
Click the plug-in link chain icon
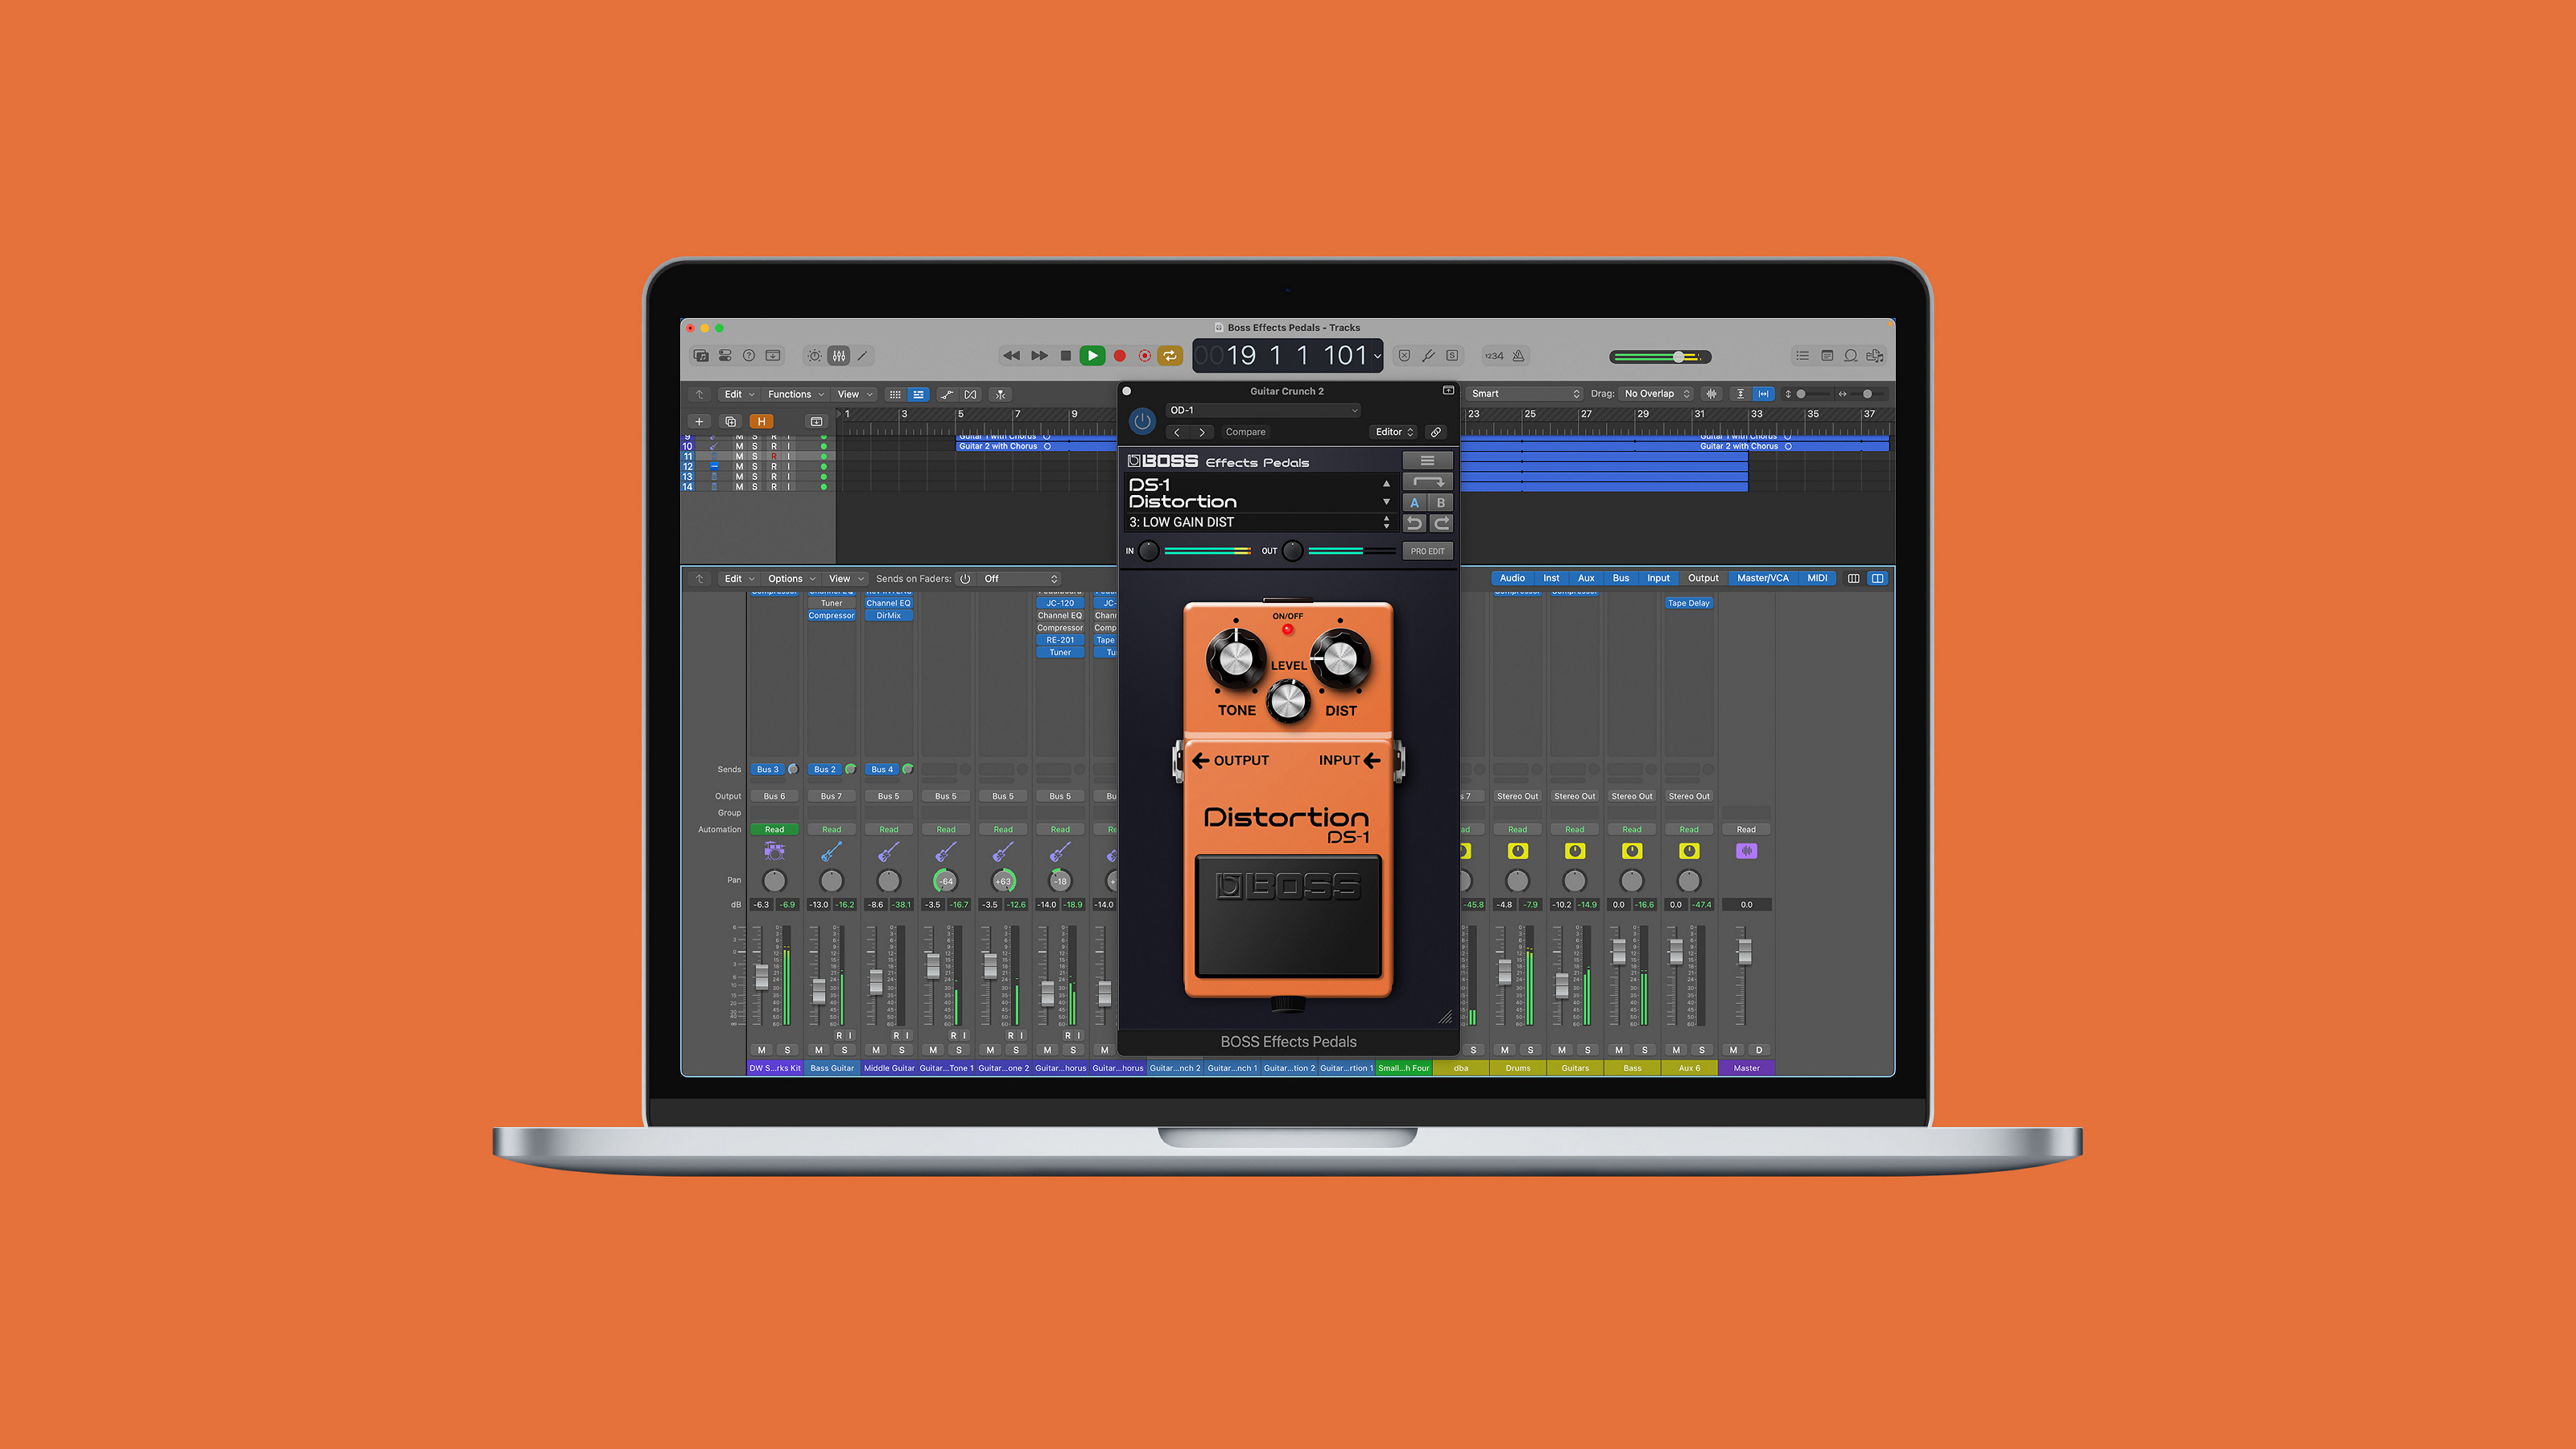[1436, 432]
